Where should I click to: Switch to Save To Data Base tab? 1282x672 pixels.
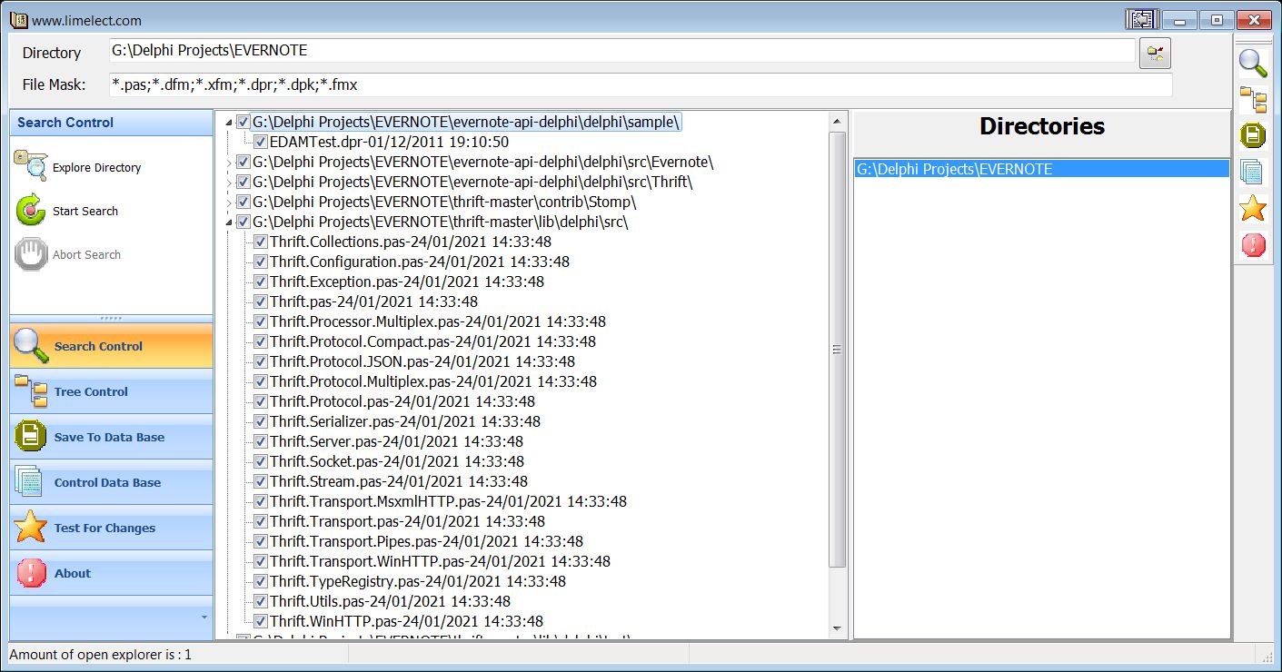(111, 437)
